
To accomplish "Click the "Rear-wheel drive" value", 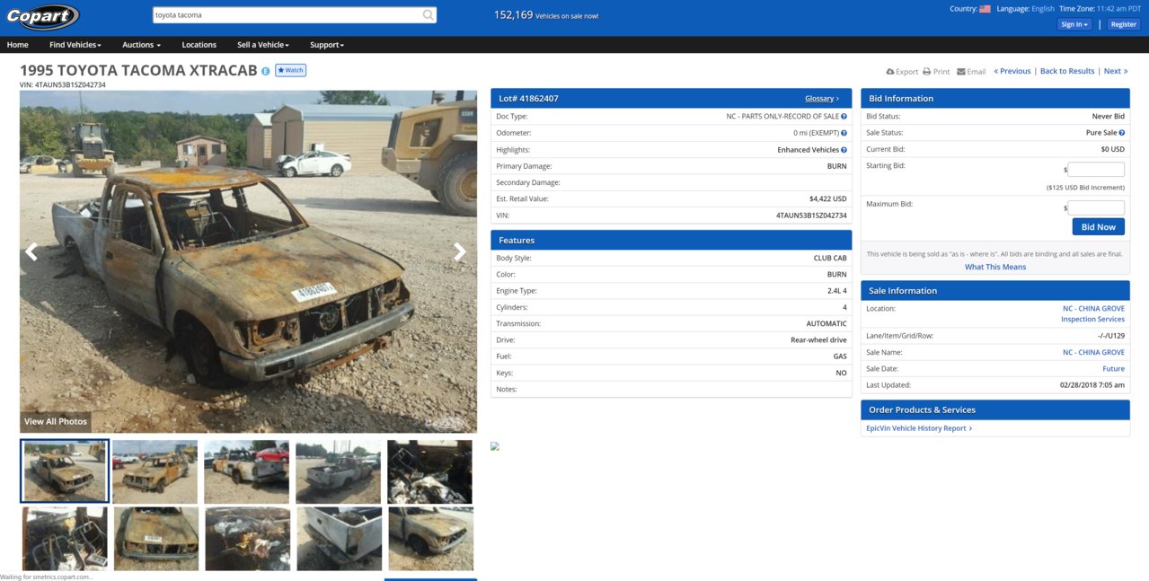I will pyautogui.click(x=818, y=340).
